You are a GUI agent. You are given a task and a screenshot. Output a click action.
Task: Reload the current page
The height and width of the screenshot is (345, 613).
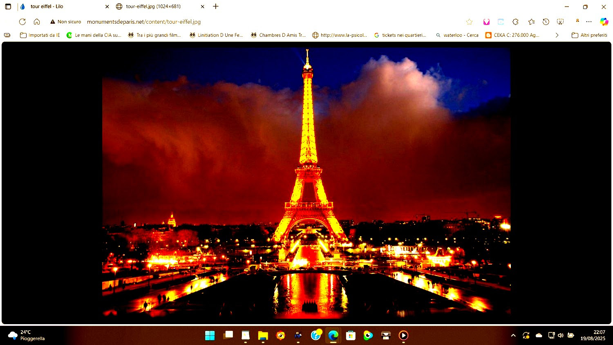coord(22,22)
